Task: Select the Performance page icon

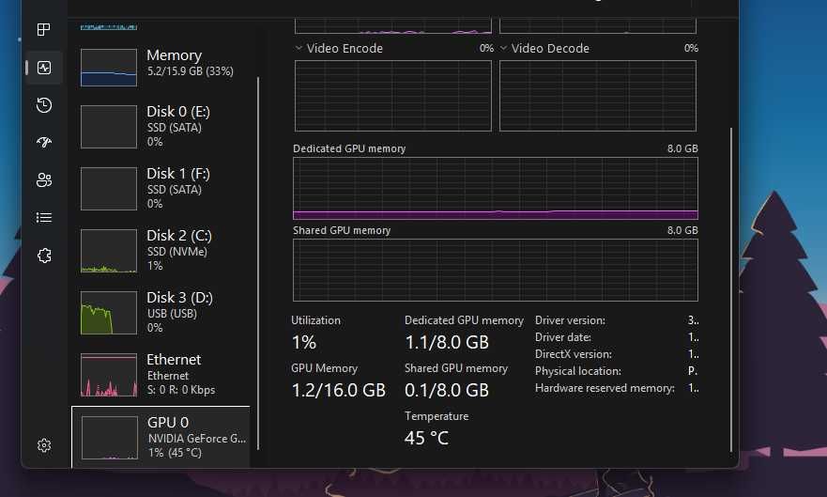Action: (43, 68)
